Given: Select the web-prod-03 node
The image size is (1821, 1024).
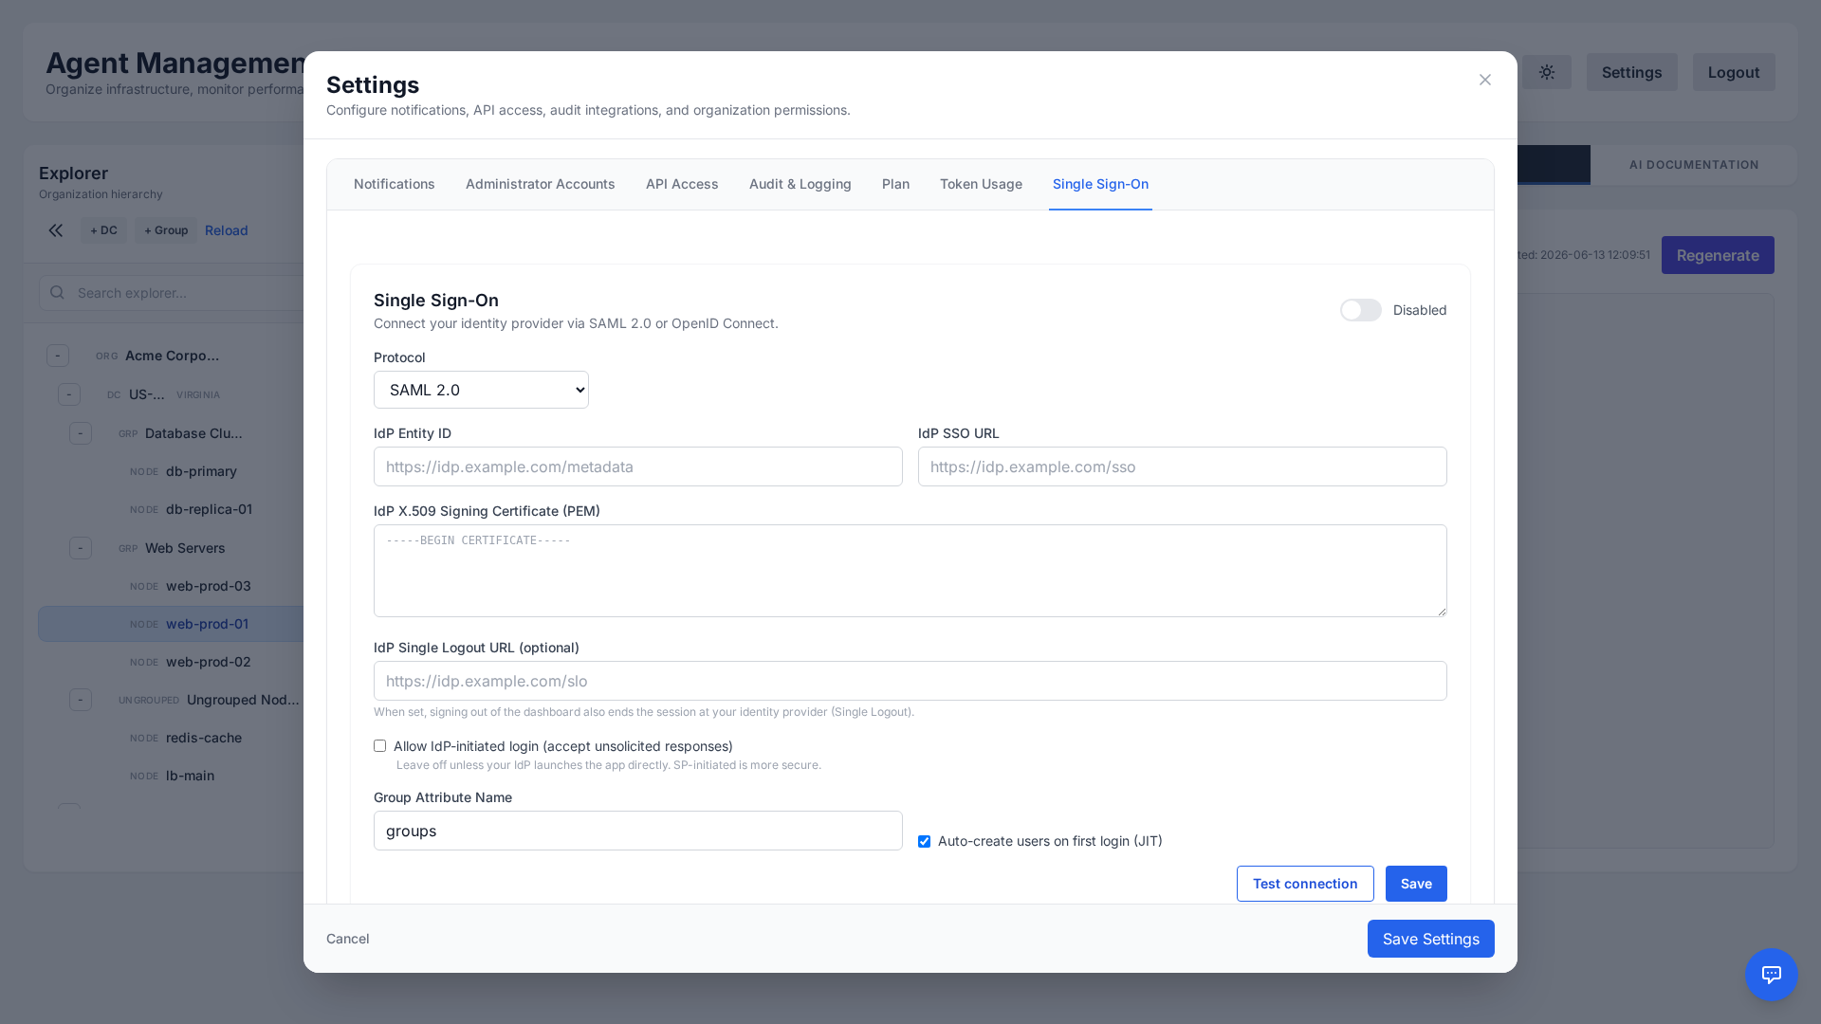Looking at the screenshot, I should (x=171, y=586).
